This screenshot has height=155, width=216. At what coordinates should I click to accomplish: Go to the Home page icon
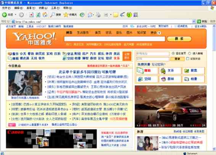coord(45,15)
